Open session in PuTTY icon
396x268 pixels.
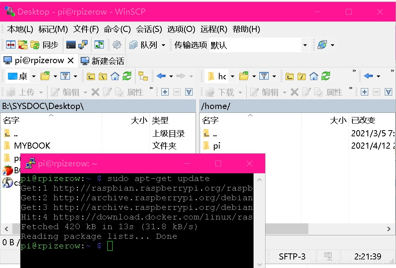(83, 45)
